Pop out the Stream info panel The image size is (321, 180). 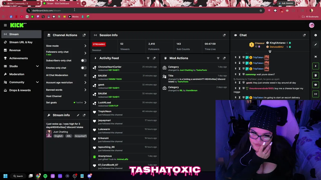click(x=84, y=115)
